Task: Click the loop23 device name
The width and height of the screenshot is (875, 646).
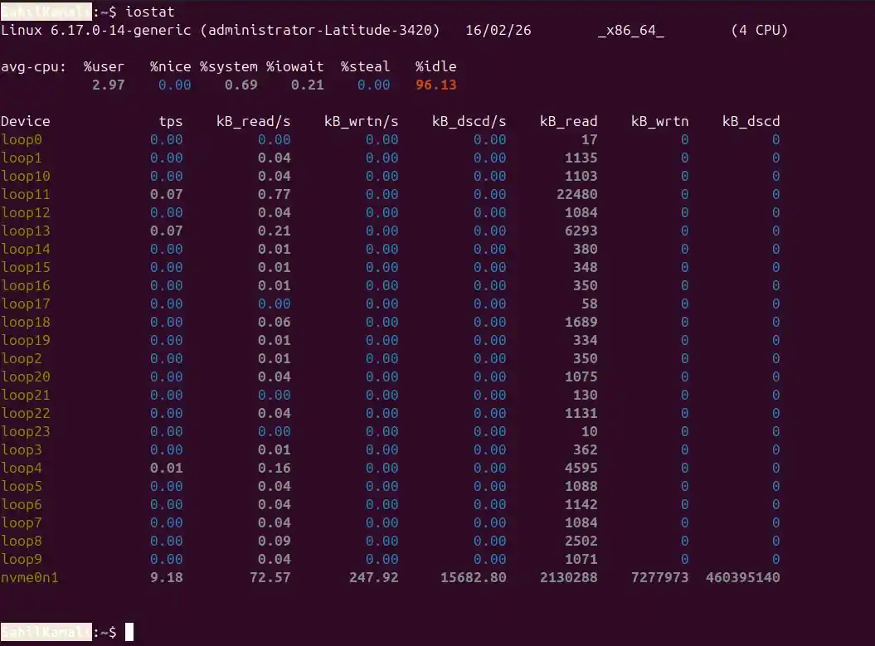Action: point(25,432)
